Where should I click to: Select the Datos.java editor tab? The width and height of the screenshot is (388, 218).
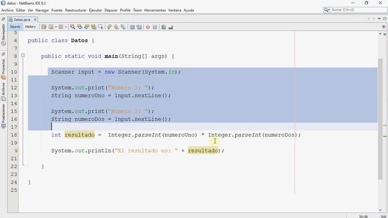pos(22,19)
